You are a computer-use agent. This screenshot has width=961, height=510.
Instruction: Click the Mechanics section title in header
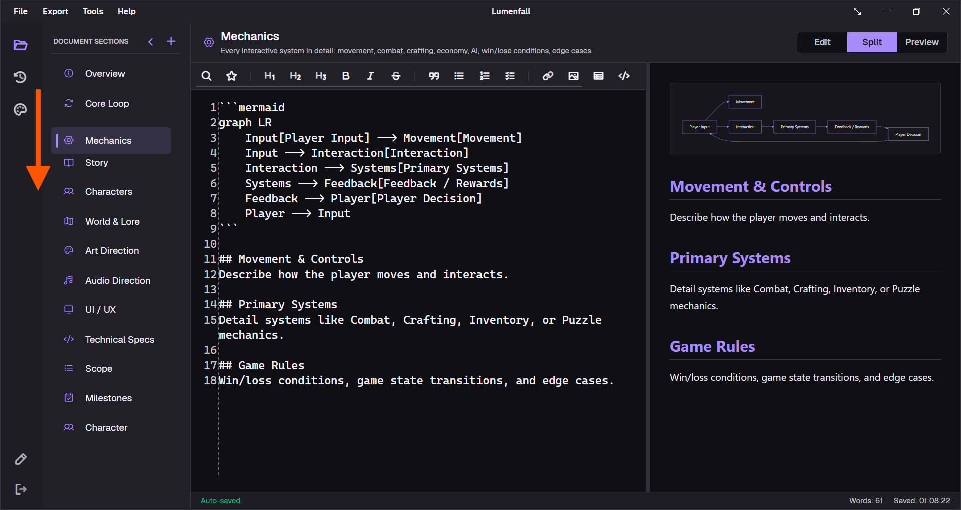[250, 36]
